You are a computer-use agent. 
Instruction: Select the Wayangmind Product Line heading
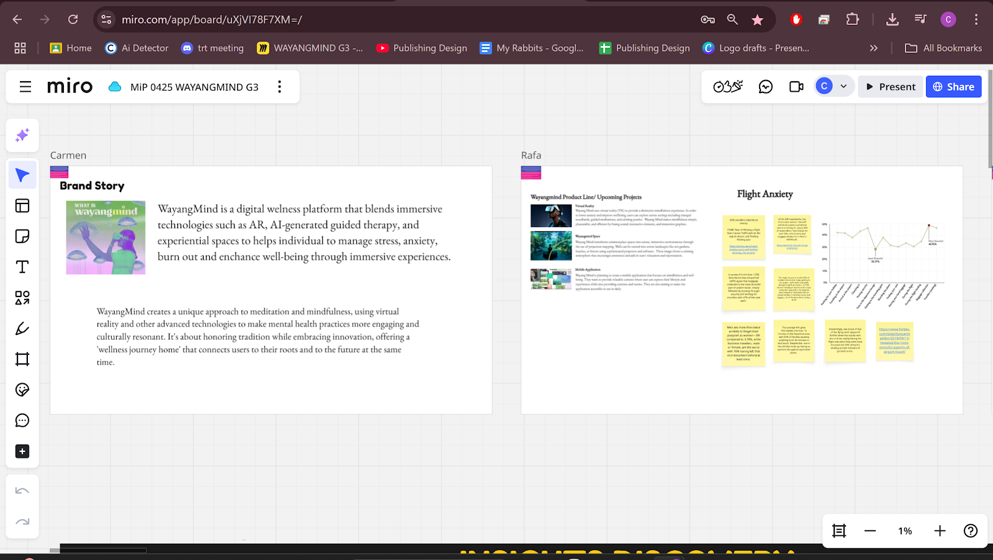[x=586, y=197]
